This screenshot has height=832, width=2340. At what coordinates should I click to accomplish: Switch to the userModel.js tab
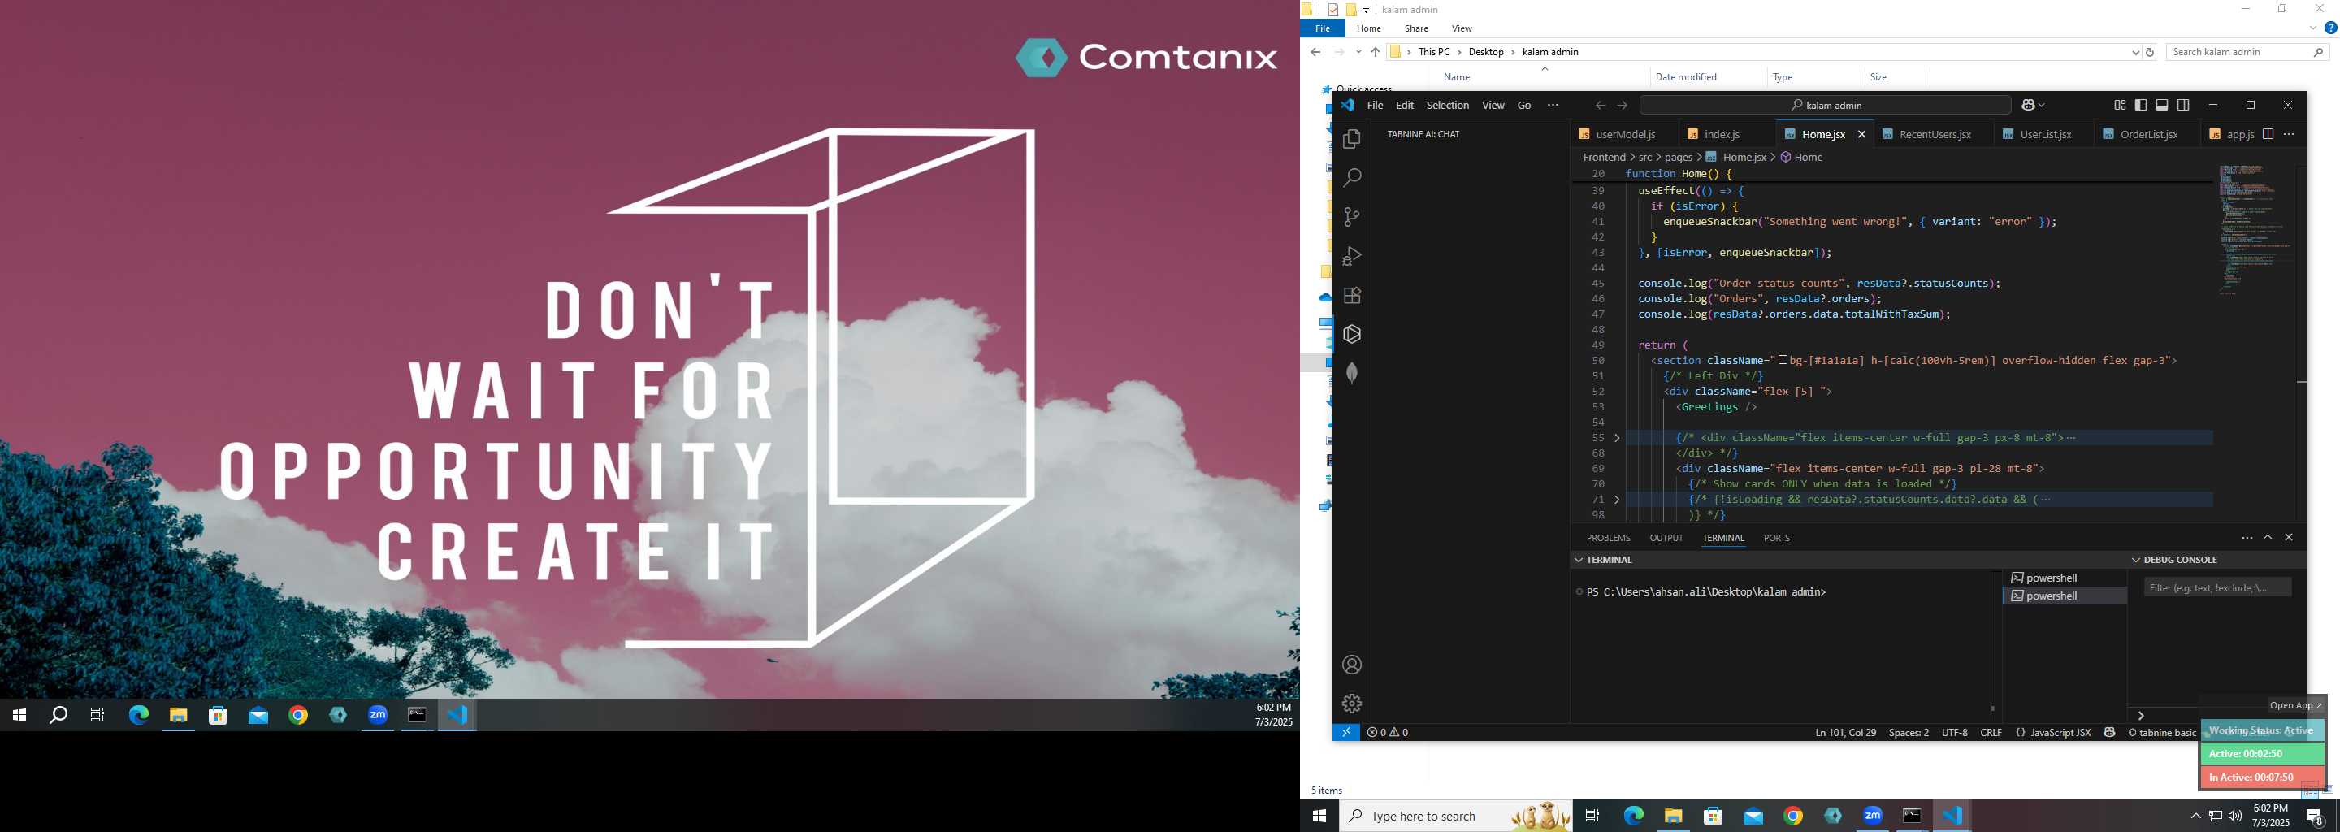point(1624,134)
